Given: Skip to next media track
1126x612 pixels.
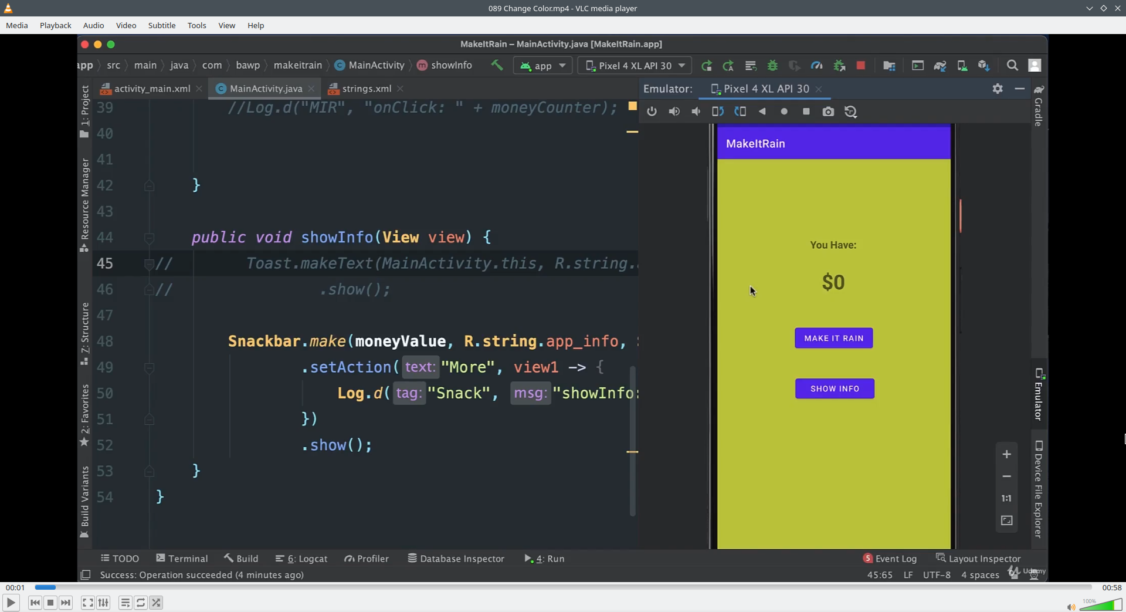Looking at the screenshot, I should (66, 603).
